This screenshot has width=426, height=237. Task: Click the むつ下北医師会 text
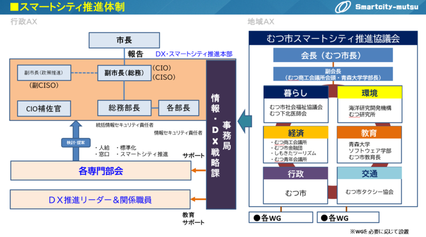(288, 114)
